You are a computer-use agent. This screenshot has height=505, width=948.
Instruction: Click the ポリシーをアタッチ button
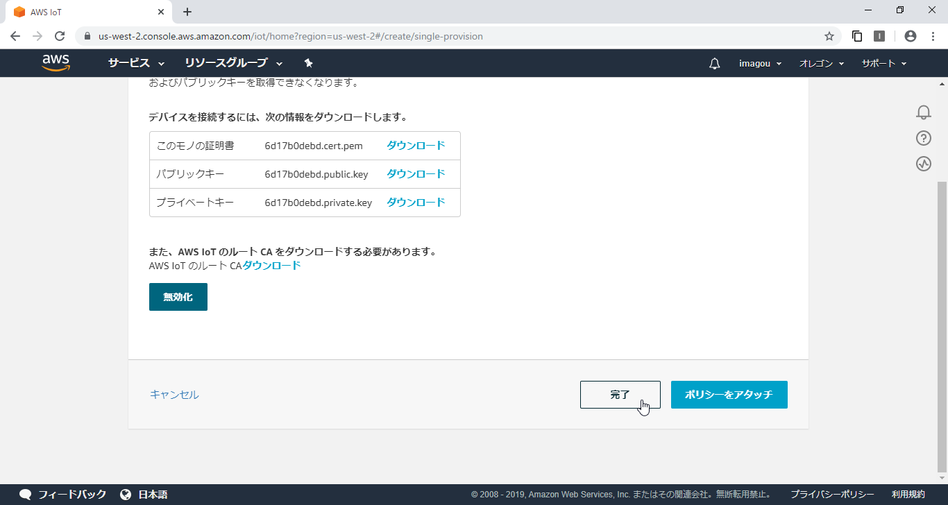point(729,394)
